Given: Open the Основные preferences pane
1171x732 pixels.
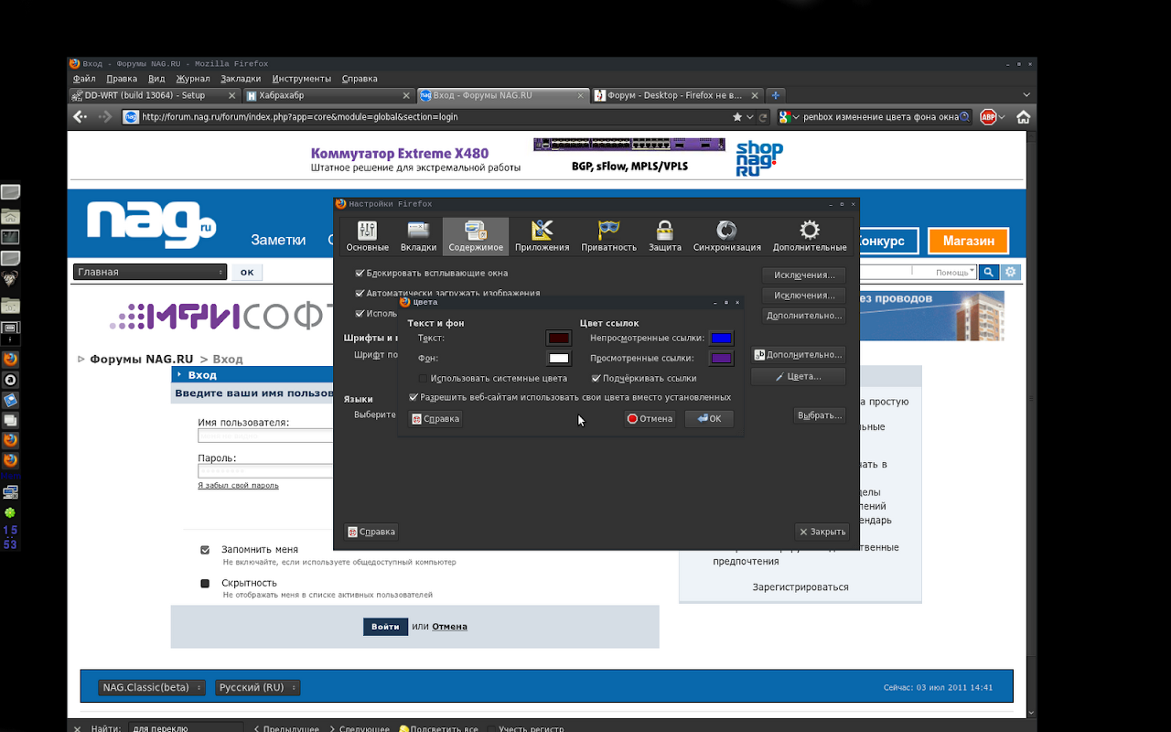Looking at the screenshot, I should [367, 236].
